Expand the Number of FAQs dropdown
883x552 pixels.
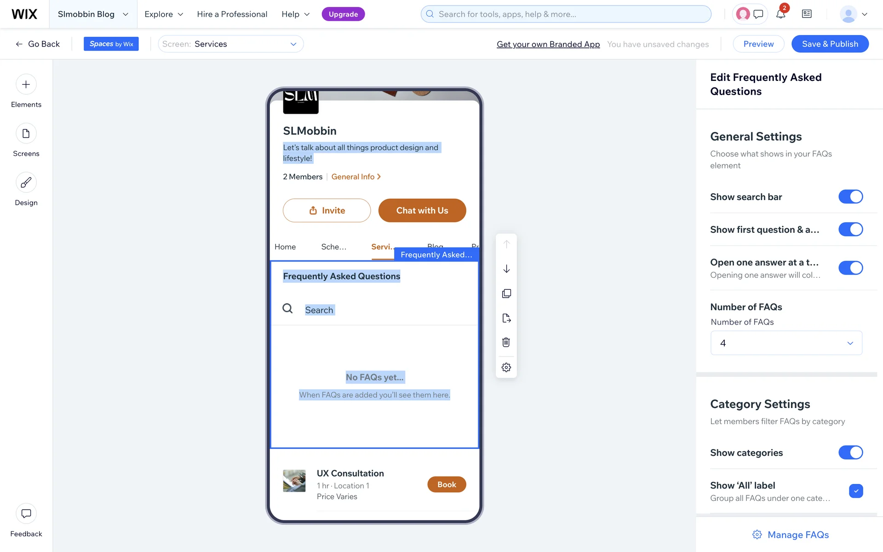tap(786, 343)
